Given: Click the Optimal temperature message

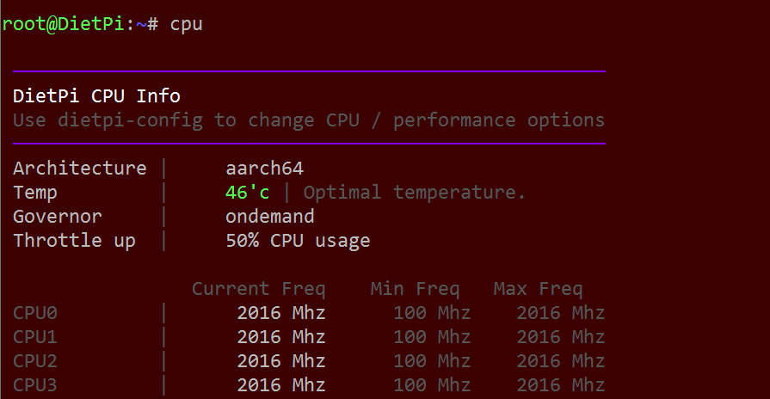Looking at the screenshot, I should click(x=415, y=193).
